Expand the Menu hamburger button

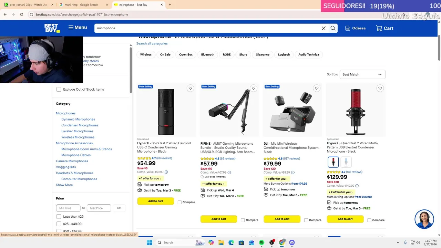point(78,28)
